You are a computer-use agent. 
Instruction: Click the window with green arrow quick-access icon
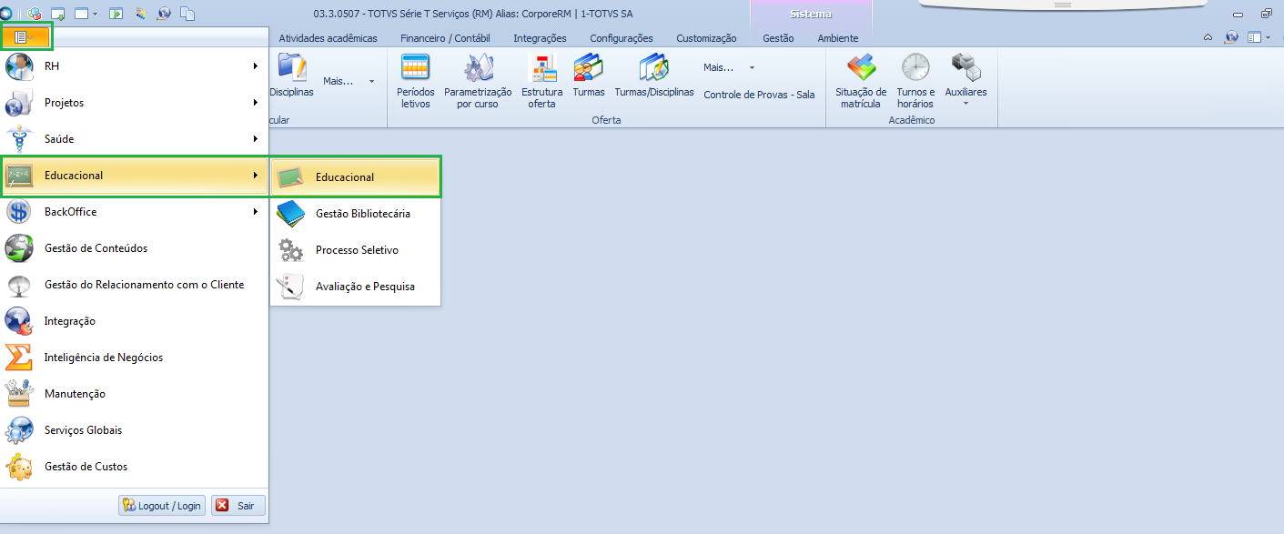(58, 14)
